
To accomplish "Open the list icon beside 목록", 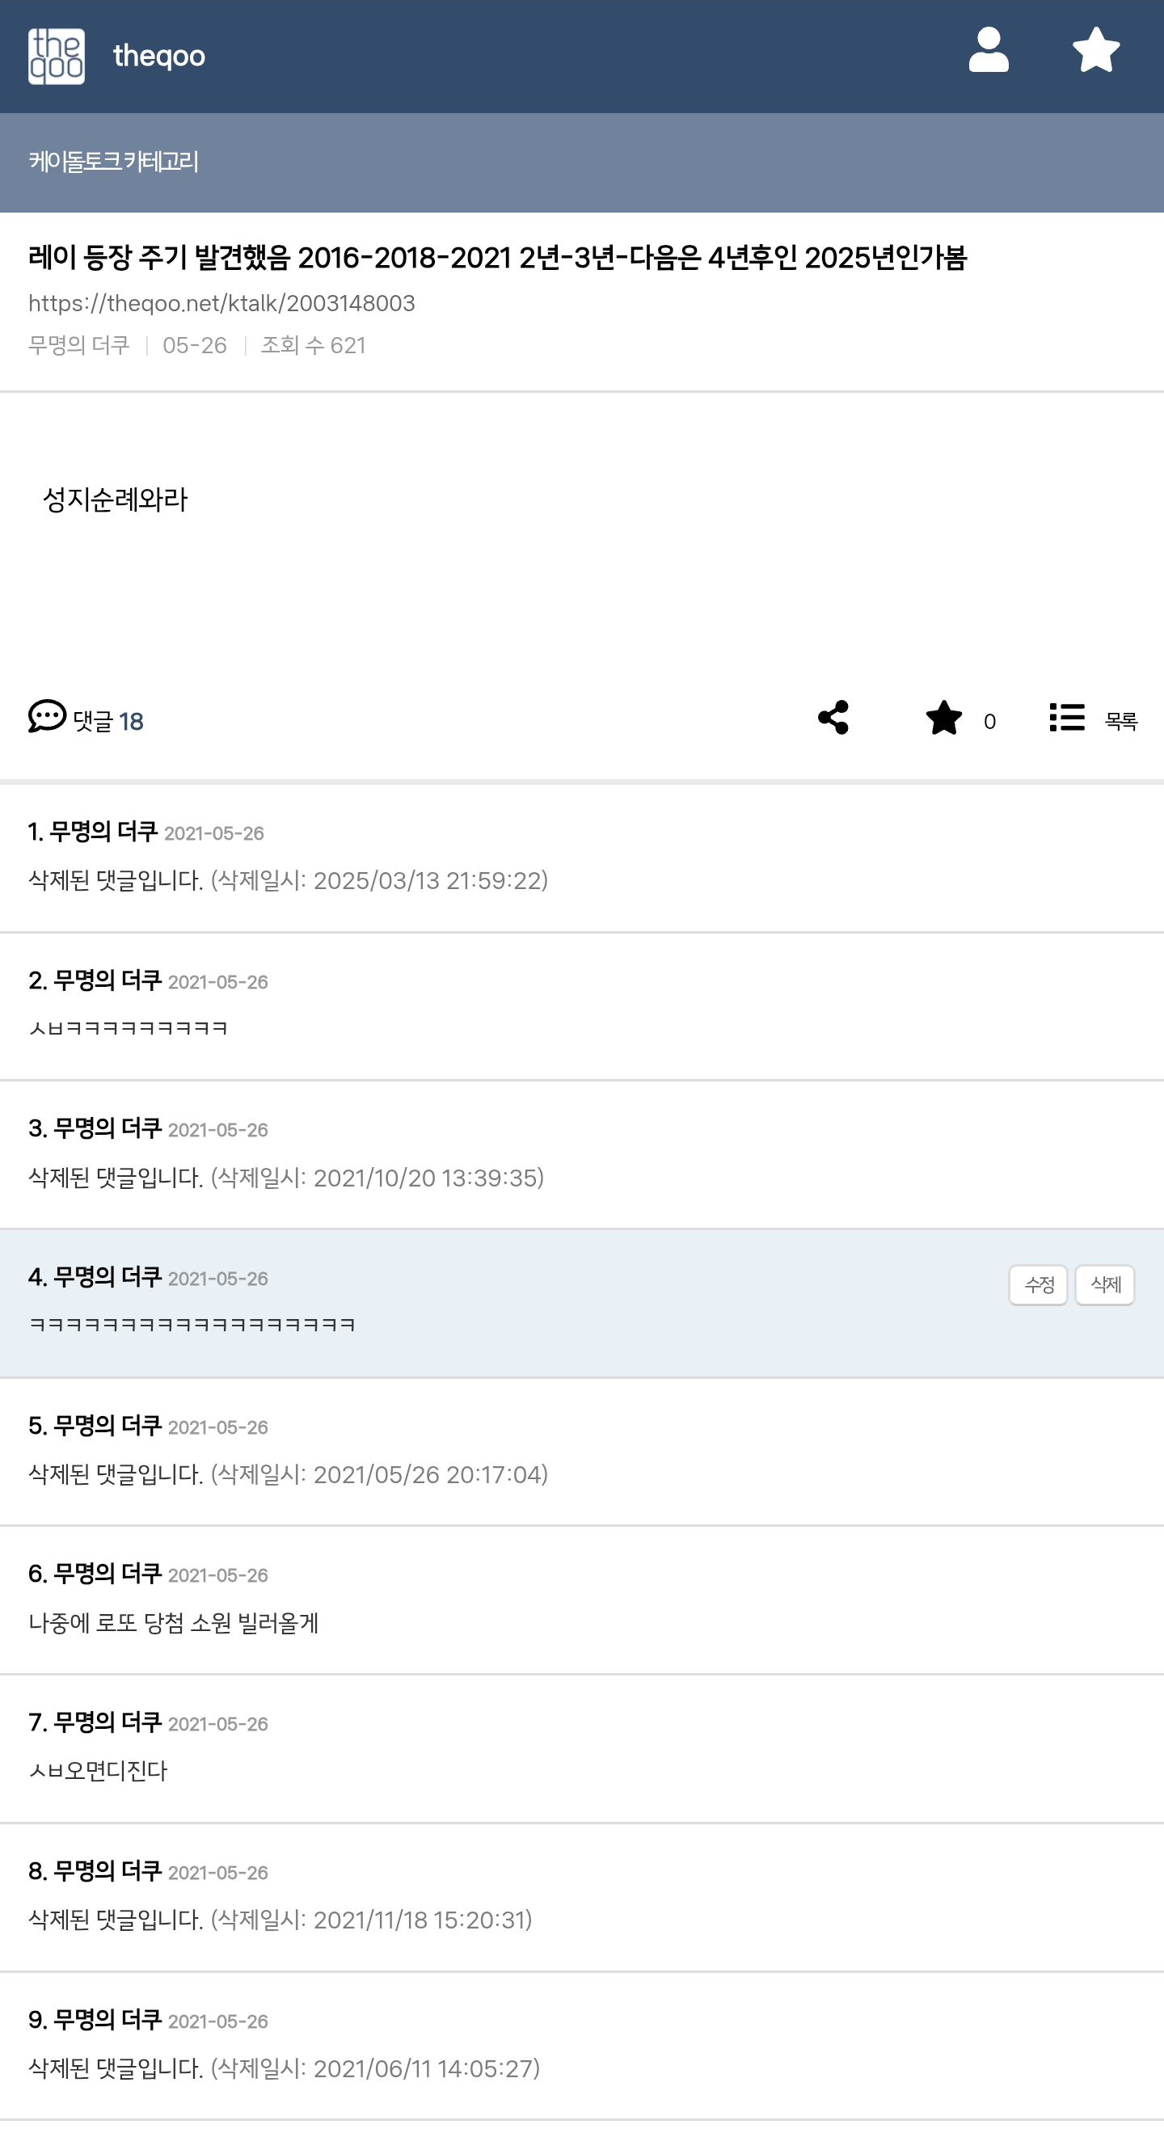I will (x=1066, y=717).
